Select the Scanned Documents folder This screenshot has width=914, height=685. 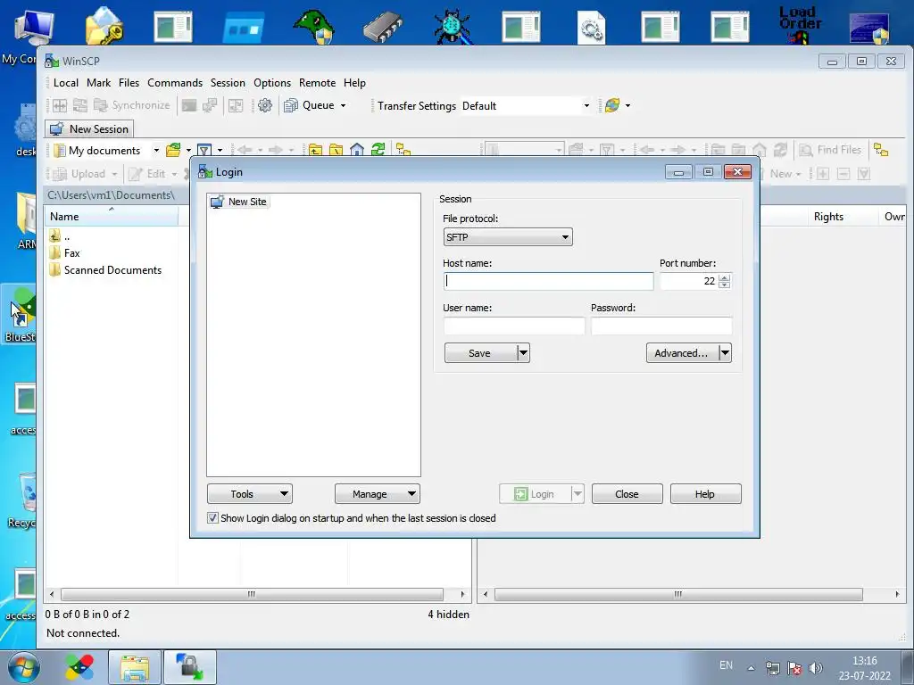(x=105, y=270)
